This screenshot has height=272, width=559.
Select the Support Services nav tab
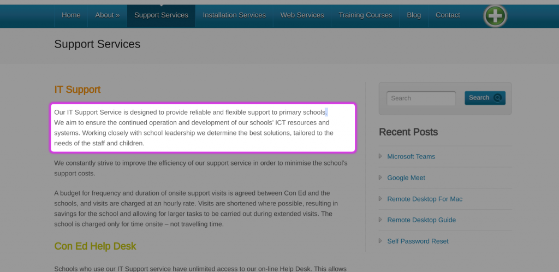pyautogui.click(x=161, y=15)
